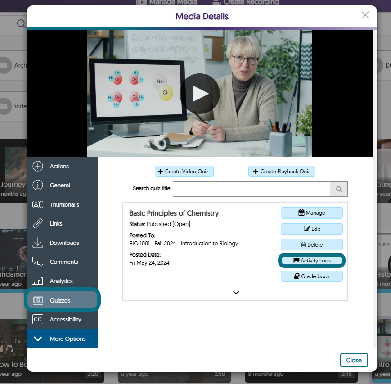391x384 pixels.
Task: Select the Quizzes menu item
Action: click(63, 300)
